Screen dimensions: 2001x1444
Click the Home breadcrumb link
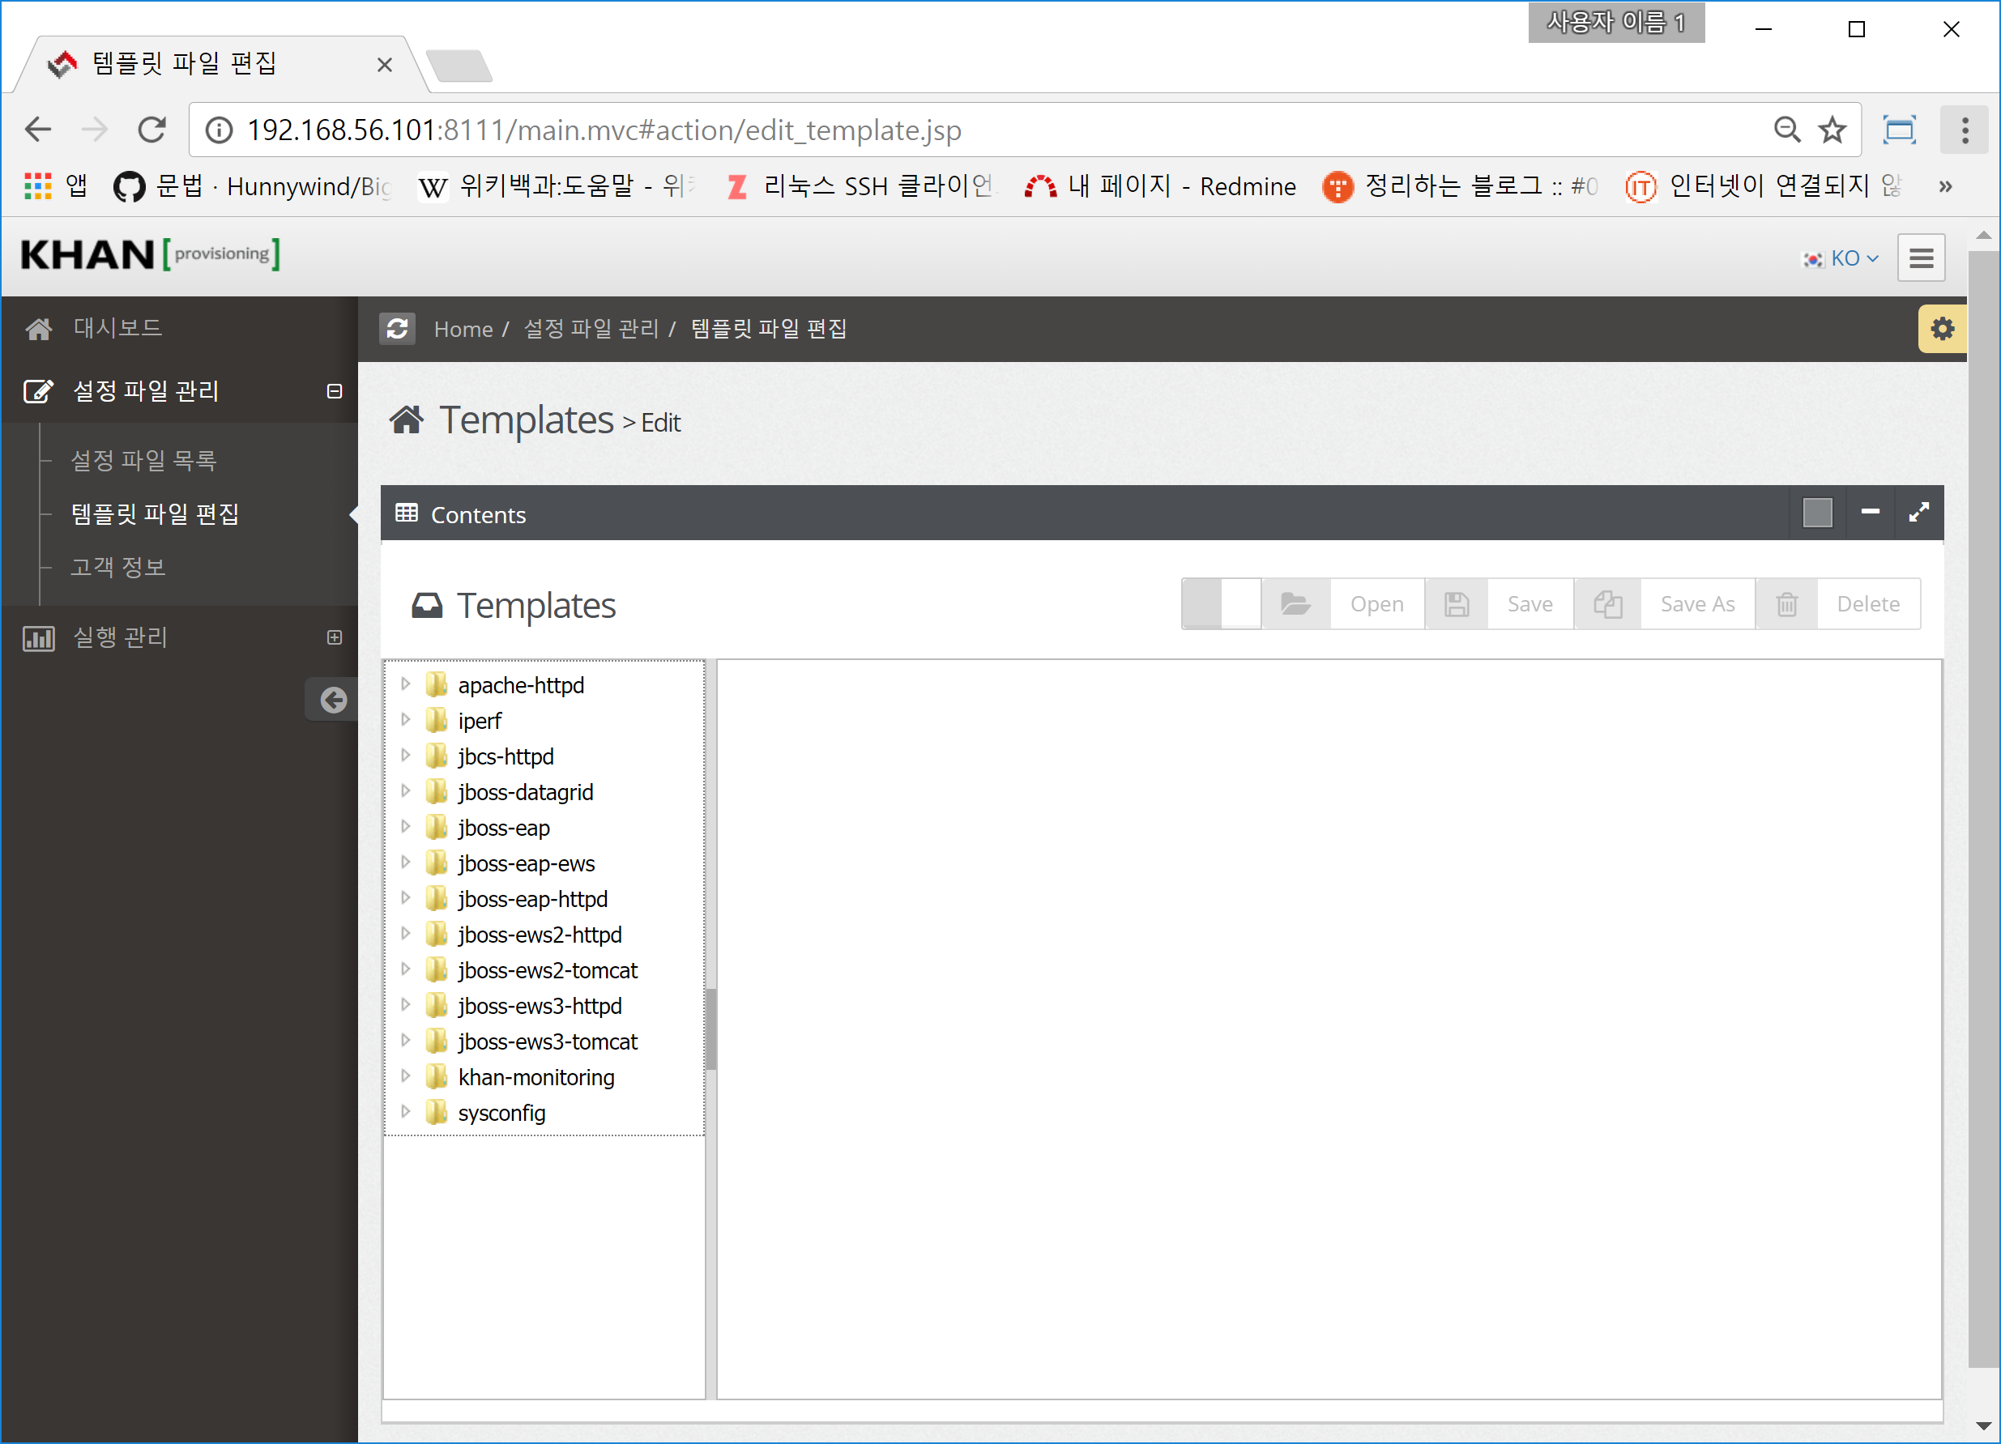point(463,329)
